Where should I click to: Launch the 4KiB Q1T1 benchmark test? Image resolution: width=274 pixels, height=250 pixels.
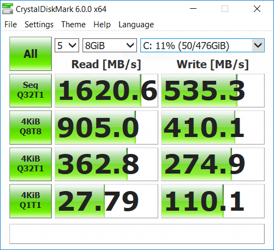click(31, 201)
